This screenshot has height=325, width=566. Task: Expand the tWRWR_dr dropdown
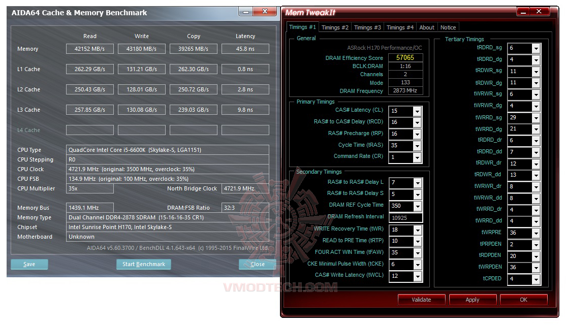pyautogui.click(x=536, y=187)
